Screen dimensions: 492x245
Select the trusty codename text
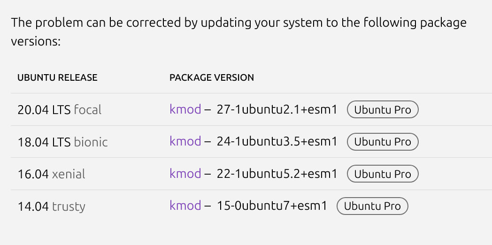point(69,207)
